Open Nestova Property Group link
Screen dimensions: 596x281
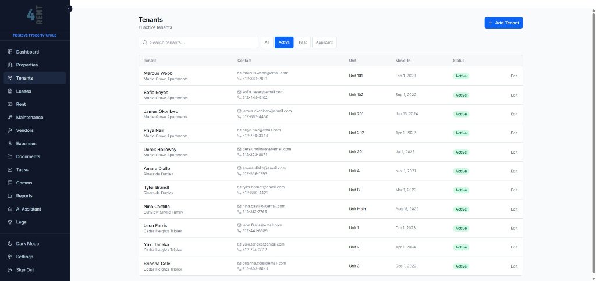click(34, 35)
